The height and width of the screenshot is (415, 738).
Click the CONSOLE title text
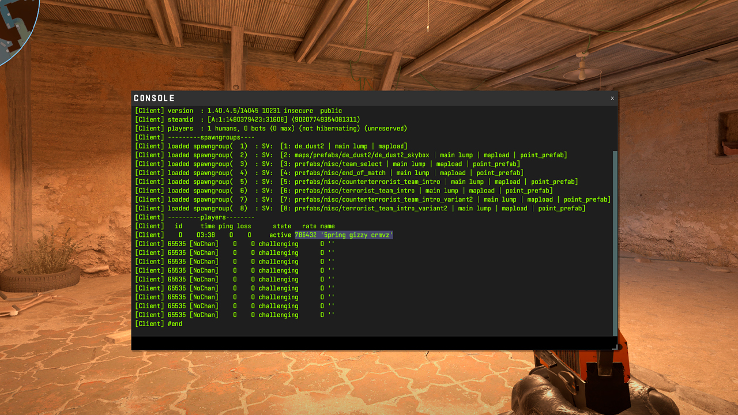pyautogui.click(x=154, y=99)
